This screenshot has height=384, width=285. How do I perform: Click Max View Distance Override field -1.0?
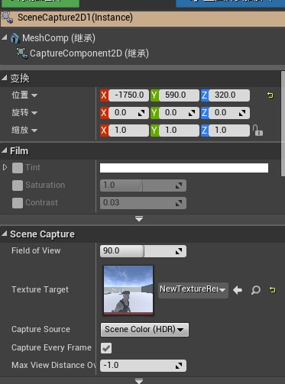pyautogui.click(x=143, y=366)
